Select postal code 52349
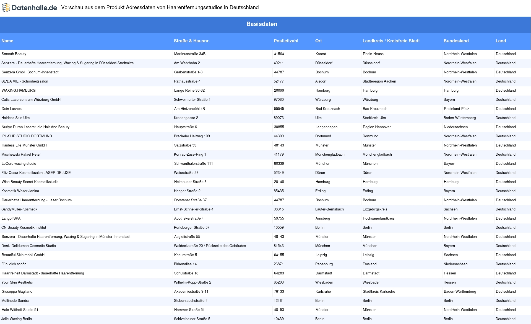This screenshot has height=324, width=531. 279,173
